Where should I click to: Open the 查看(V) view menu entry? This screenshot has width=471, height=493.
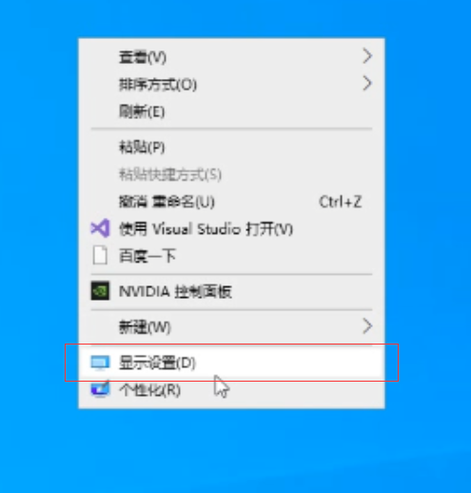(231, 57)
